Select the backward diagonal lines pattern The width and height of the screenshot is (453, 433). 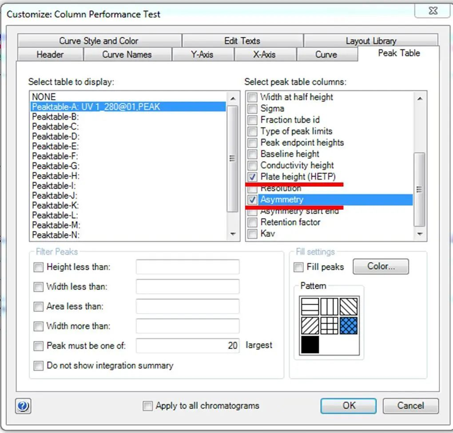[x=349, y=306]
